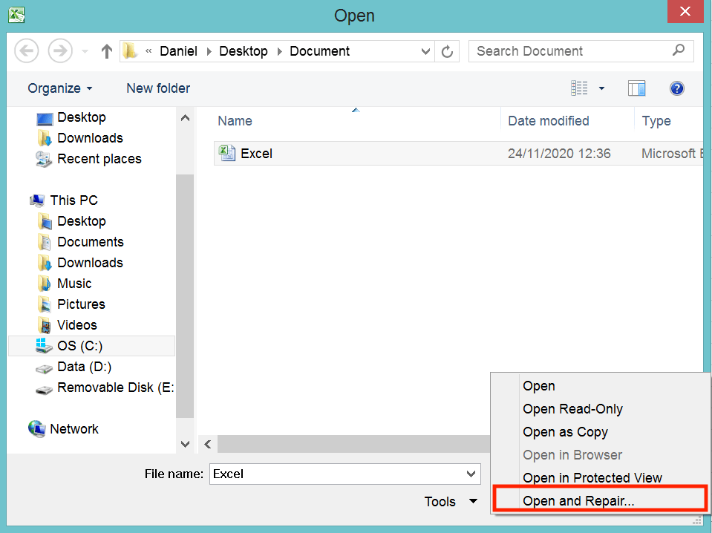Click the refresh icon next to address bar
This screenshot has height=533, width=712.
(x=447, y=50)
